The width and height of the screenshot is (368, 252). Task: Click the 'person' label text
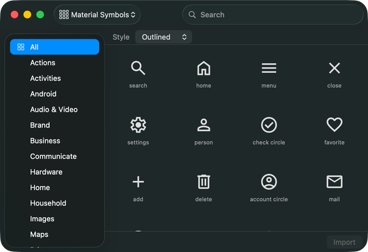204,142
